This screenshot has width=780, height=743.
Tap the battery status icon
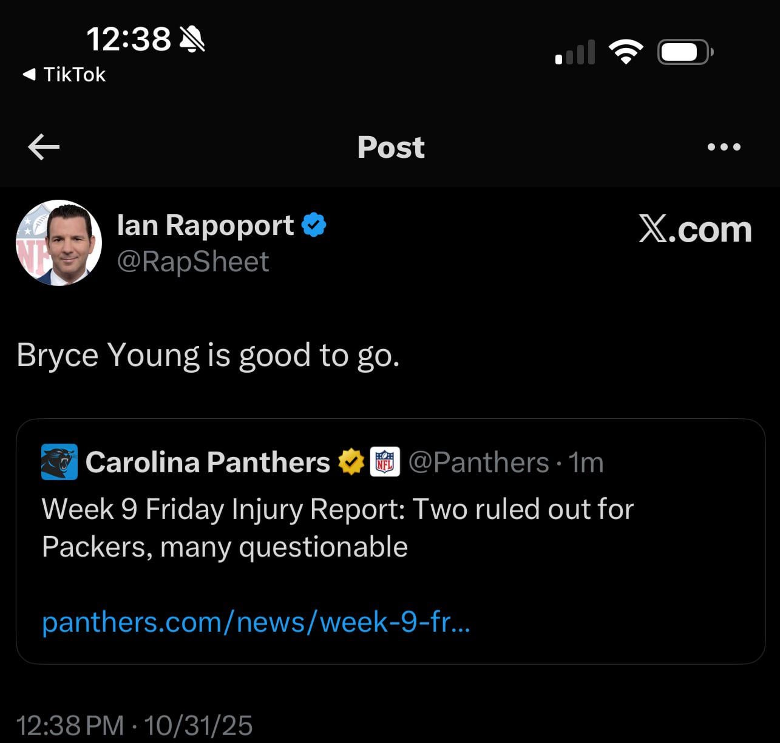(x=684, y=53)
